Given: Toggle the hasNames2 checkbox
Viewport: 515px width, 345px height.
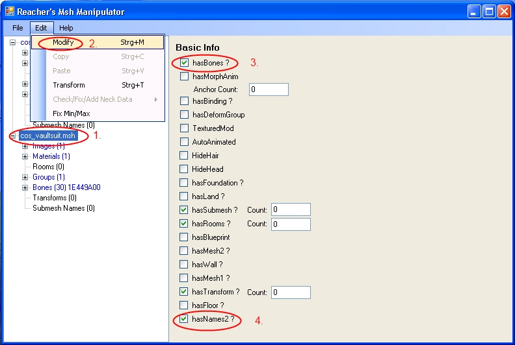Looking at the screenshot, I should [185, 319].
